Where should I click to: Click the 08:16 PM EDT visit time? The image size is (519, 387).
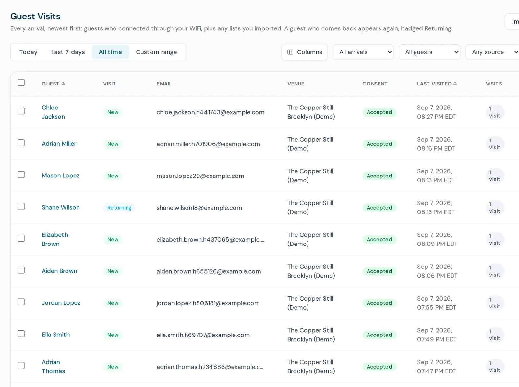tap(436, 148)
